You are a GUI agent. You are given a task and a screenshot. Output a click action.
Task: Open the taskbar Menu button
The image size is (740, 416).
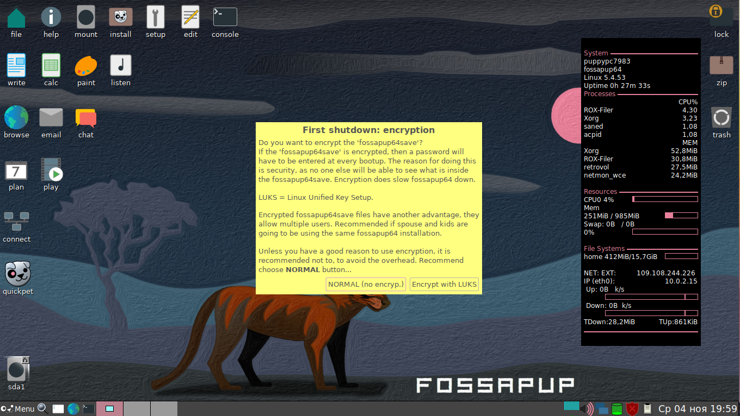18,409
